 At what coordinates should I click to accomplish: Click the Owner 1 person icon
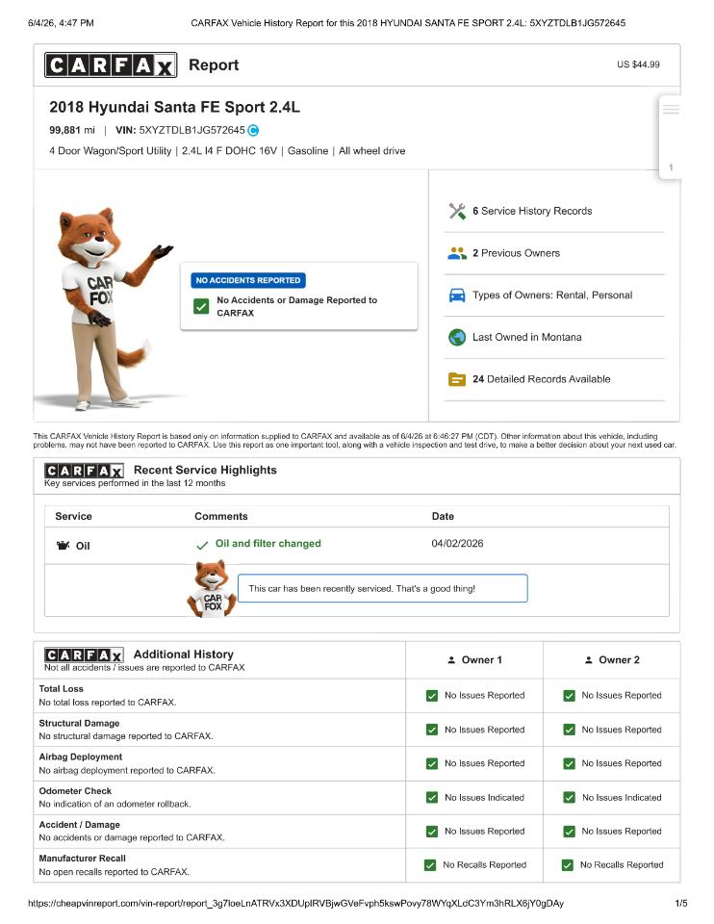pyautogui.click(x=451, y=660)
